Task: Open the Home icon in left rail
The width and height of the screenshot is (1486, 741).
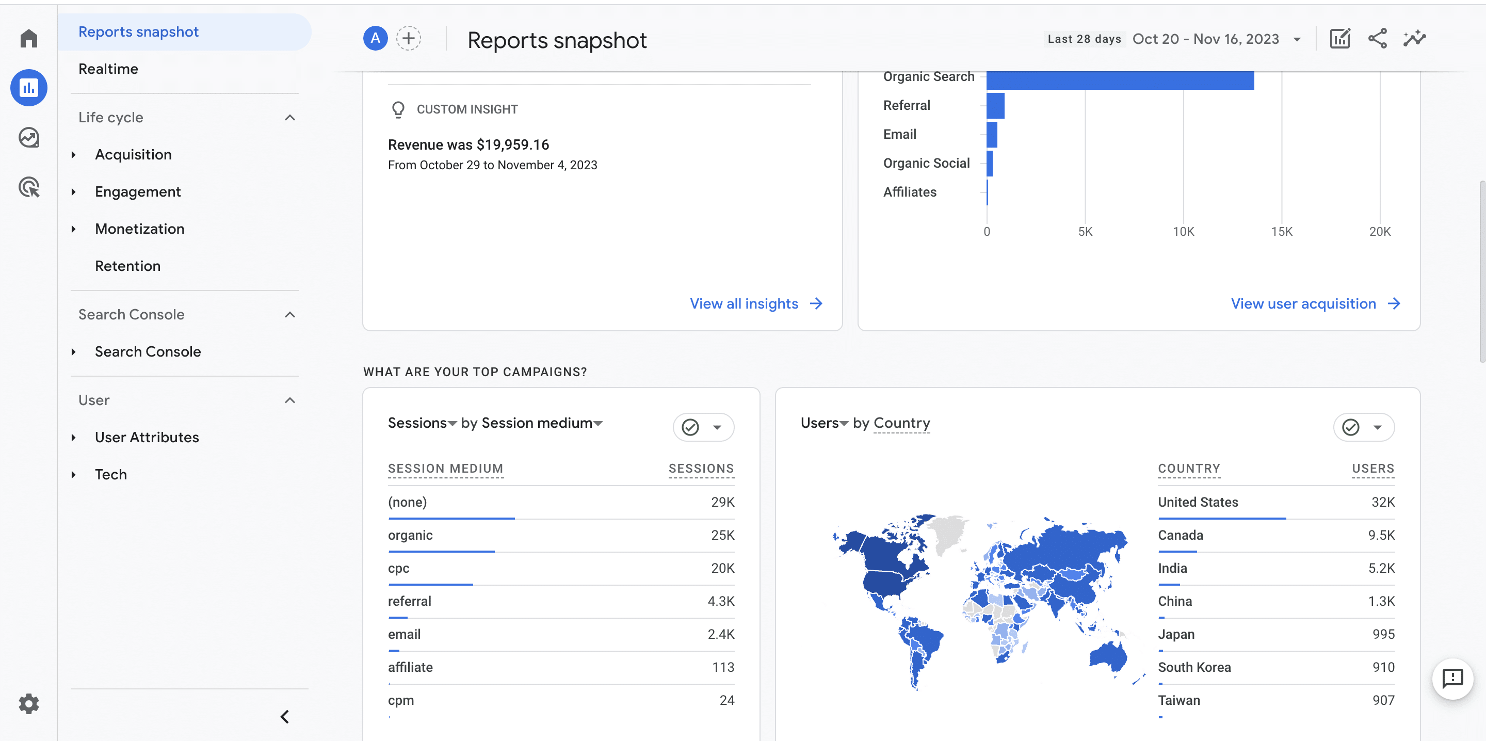Action: pos(28,39)
